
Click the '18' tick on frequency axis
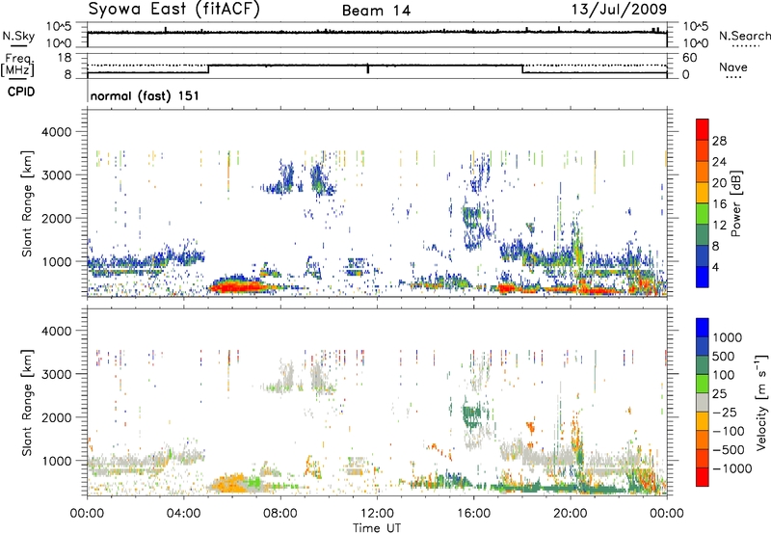point(65,58)
